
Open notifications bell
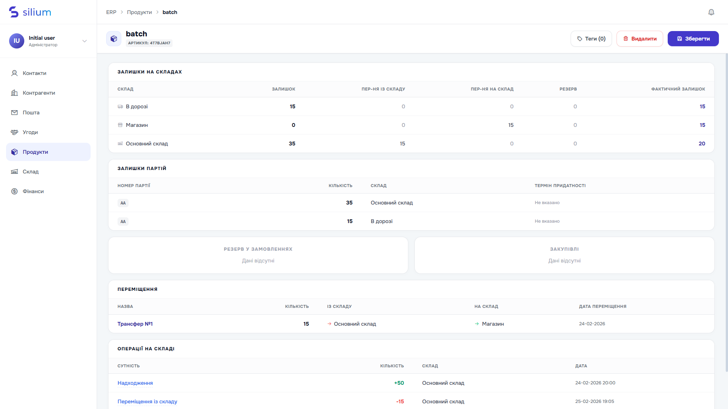coord(711,12)
